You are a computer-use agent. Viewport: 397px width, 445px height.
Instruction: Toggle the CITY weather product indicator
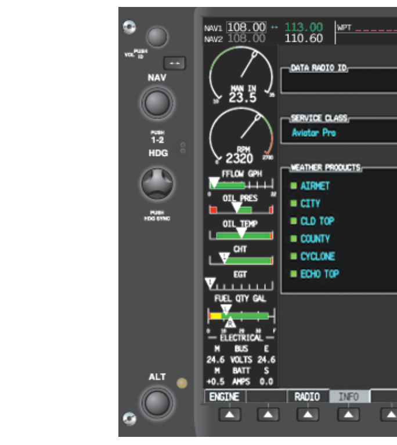(x=294, y=203)
